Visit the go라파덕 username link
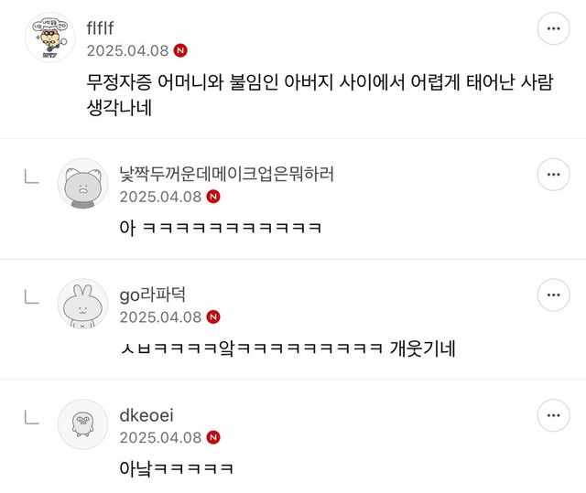 pos(159,294)
